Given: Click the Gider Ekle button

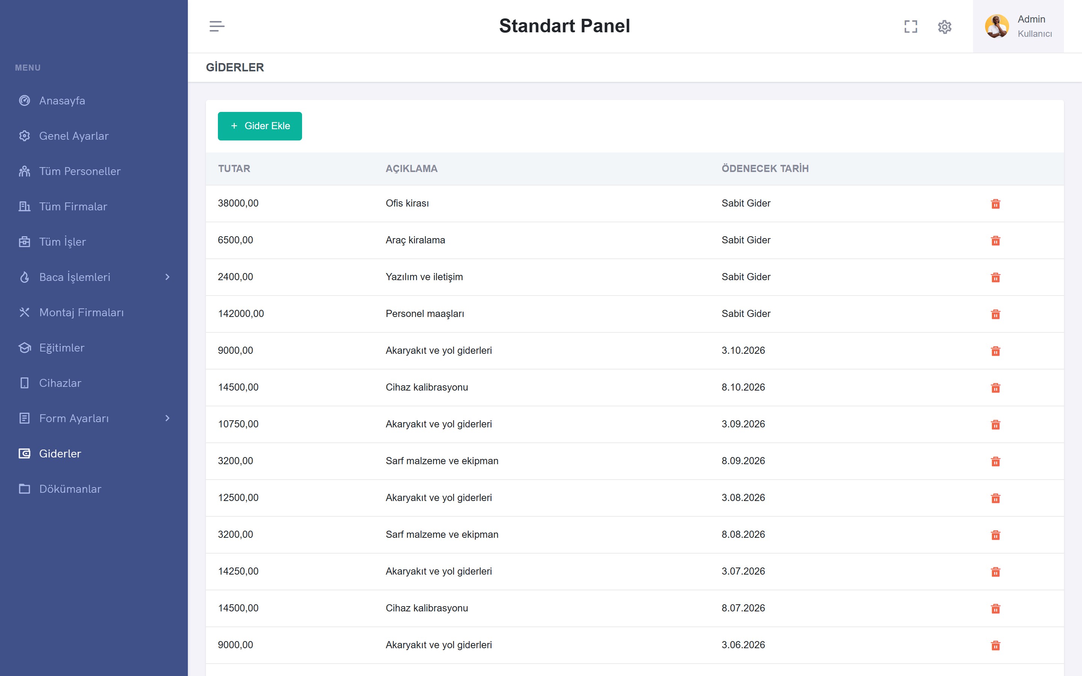Looking at the screenshot, I should point(260,126).
